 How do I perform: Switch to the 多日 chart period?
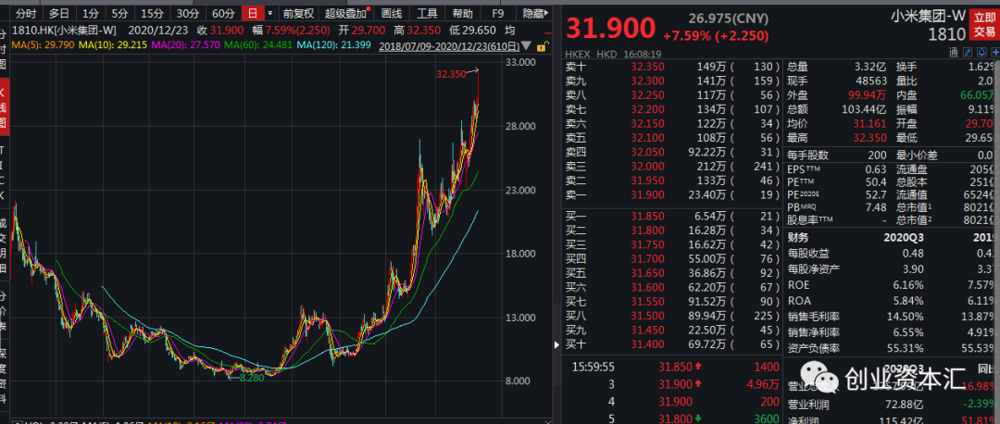click(59, 13)
